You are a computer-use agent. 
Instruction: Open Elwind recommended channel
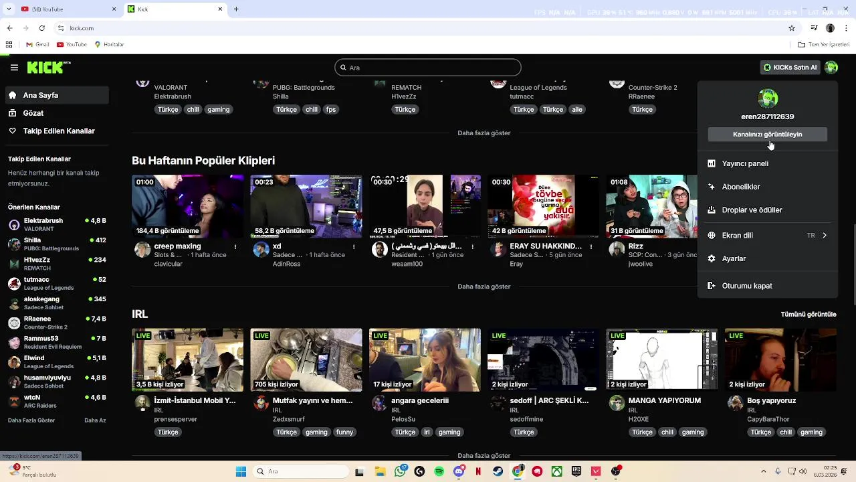coord(57,361)
